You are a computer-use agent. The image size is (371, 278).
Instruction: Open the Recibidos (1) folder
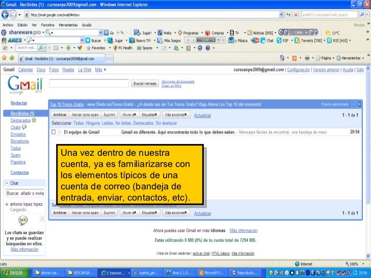[x=22, y=114]
